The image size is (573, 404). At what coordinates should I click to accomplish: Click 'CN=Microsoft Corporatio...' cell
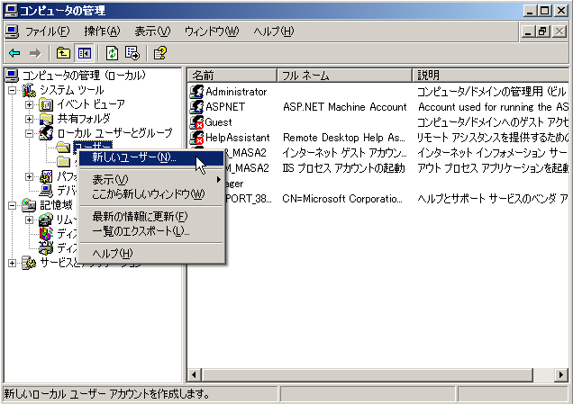pos(342,199)
